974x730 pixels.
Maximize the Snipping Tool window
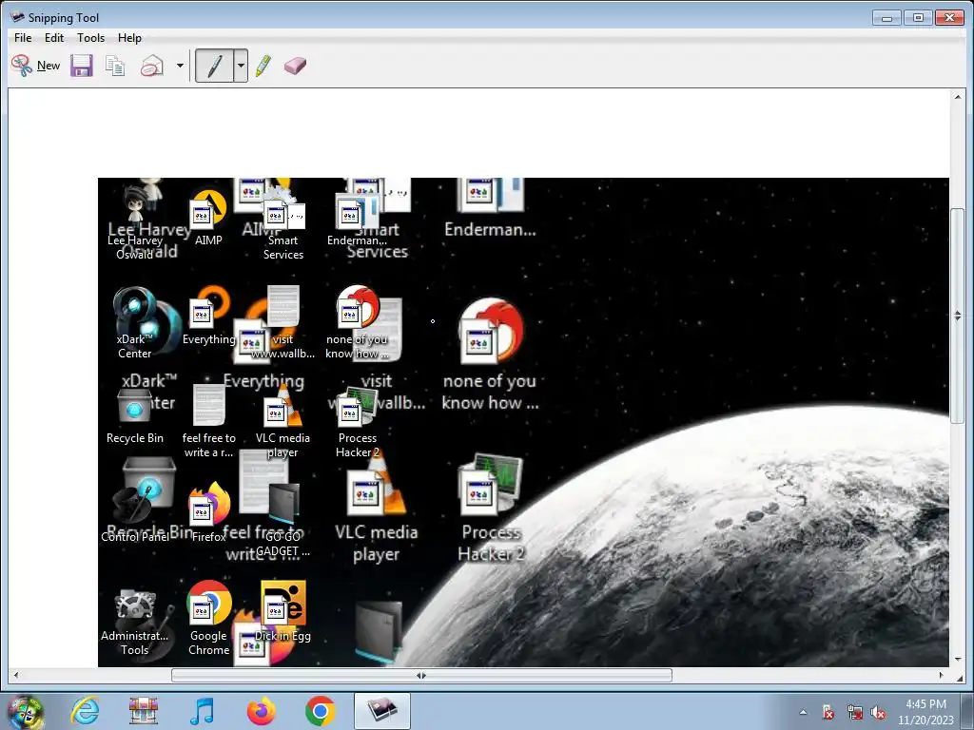(x=918, y=17)
